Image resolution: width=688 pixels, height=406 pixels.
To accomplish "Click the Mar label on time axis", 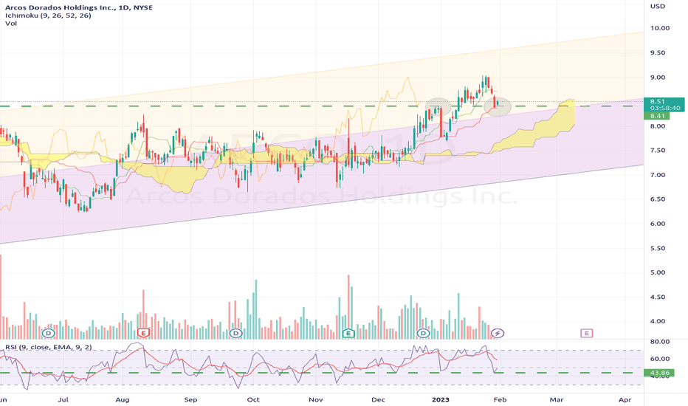I will pyautogui.click(x=557, y=400).
